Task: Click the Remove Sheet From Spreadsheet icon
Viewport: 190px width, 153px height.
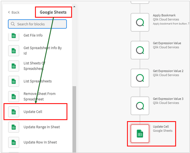Action: (14, 96)
